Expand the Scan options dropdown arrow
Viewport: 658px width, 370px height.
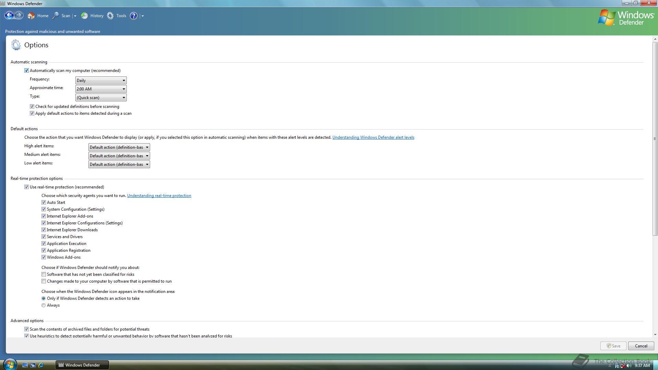[x=75, y=16]
